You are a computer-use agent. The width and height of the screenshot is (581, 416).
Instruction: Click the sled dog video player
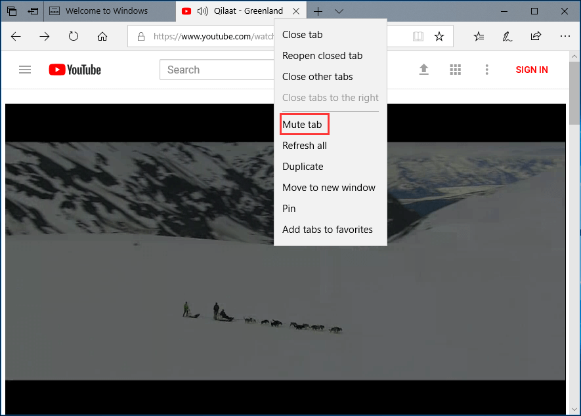(x=286, y=259)
